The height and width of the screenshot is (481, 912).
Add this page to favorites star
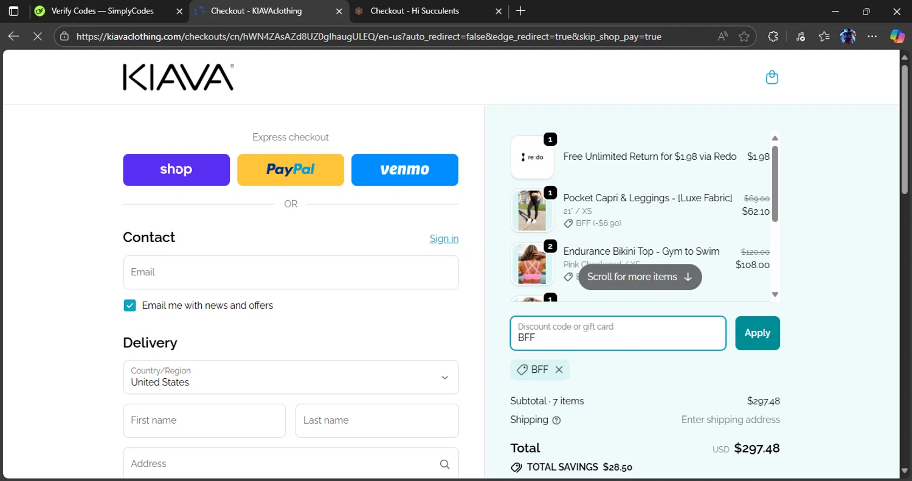click(744, 36)
